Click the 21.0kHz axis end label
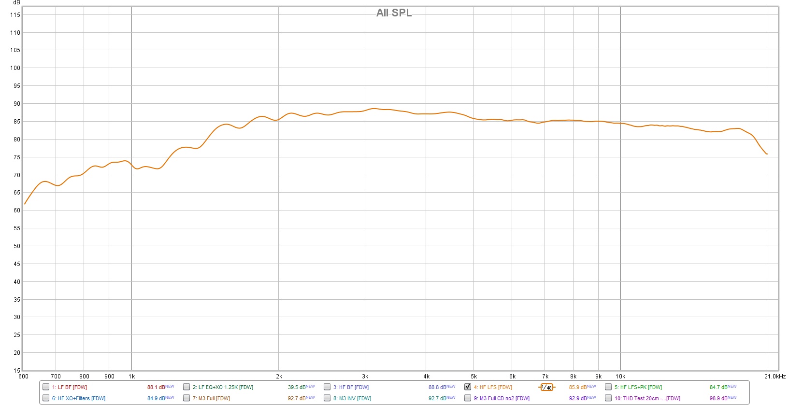The height and width of the screenshot is (405, 789). (x=775, y=377)
